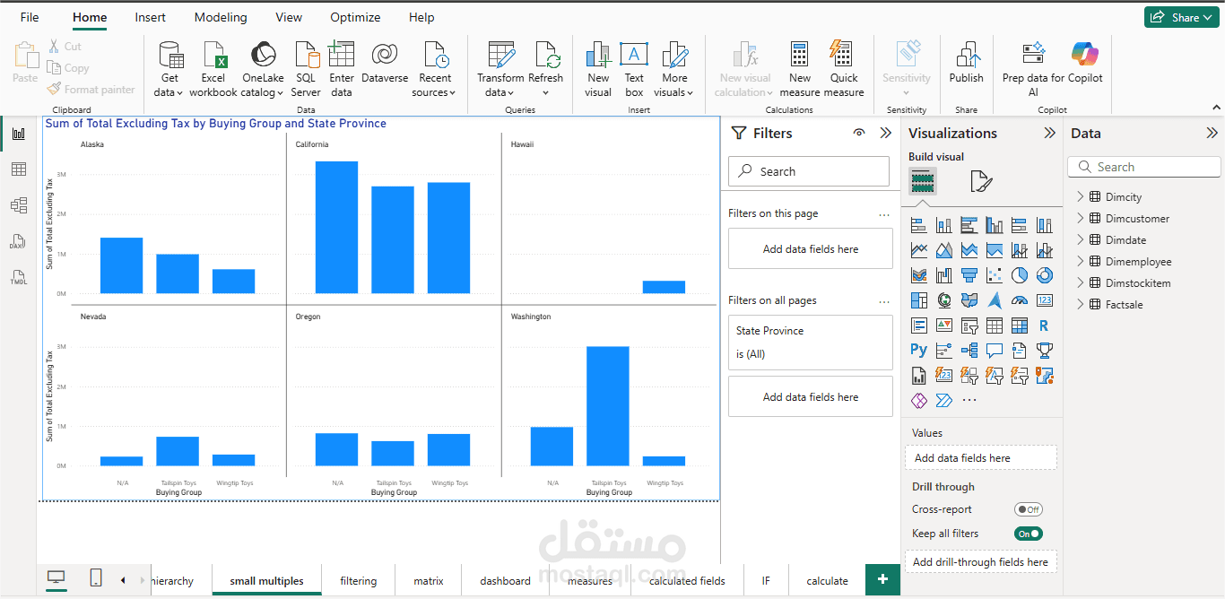Open the Help ribbon tab

pos(421,17)
